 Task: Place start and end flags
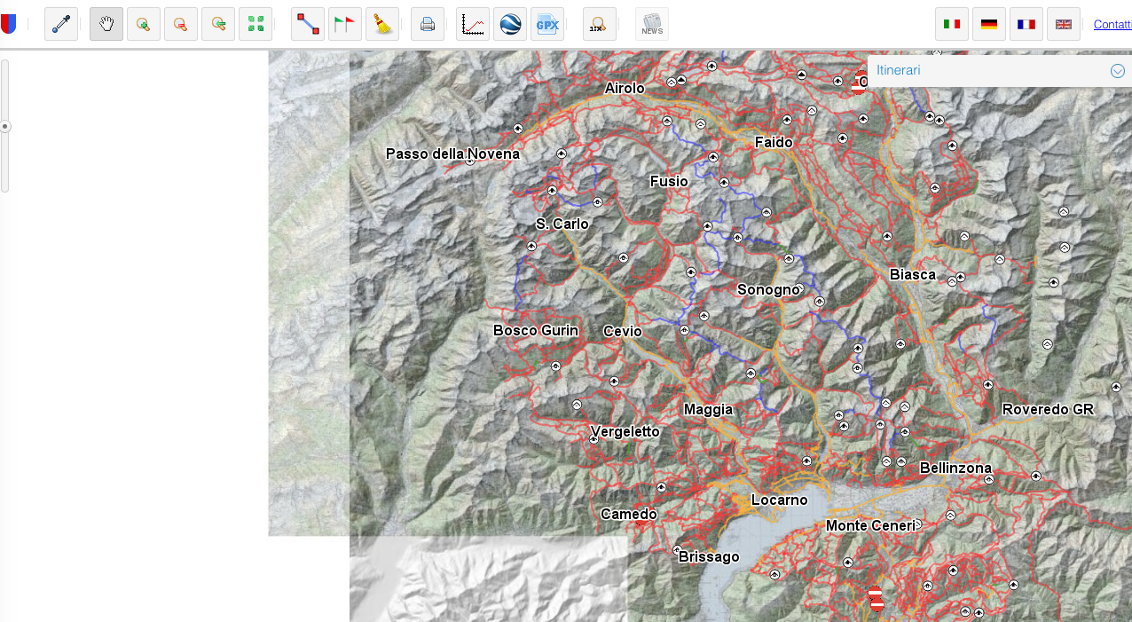point(345,24)
